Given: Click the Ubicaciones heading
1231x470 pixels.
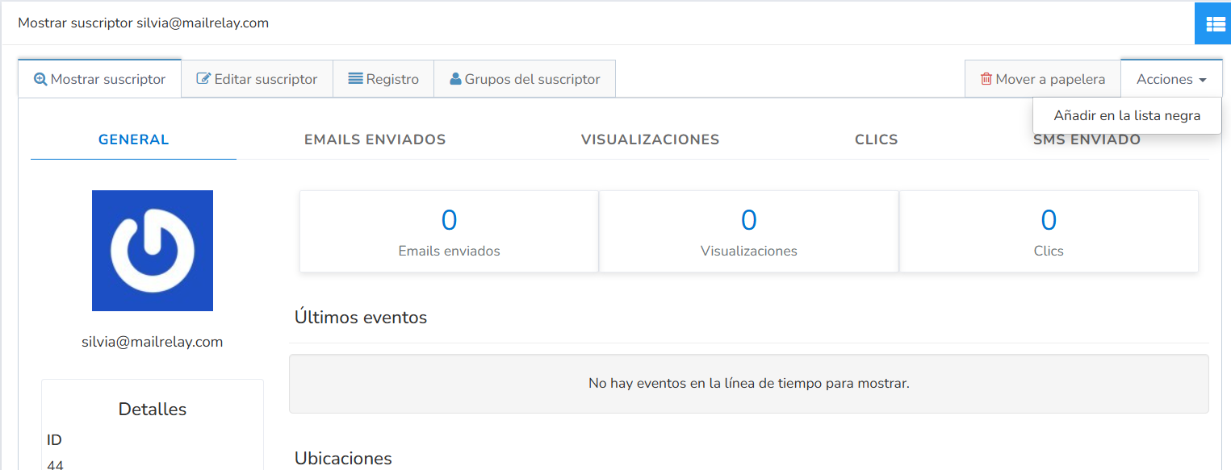Looking at the screenshot, I should tap(343, 459).
